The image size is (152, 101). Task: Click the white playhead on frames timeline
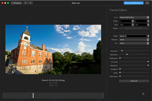tap(33, 95)
